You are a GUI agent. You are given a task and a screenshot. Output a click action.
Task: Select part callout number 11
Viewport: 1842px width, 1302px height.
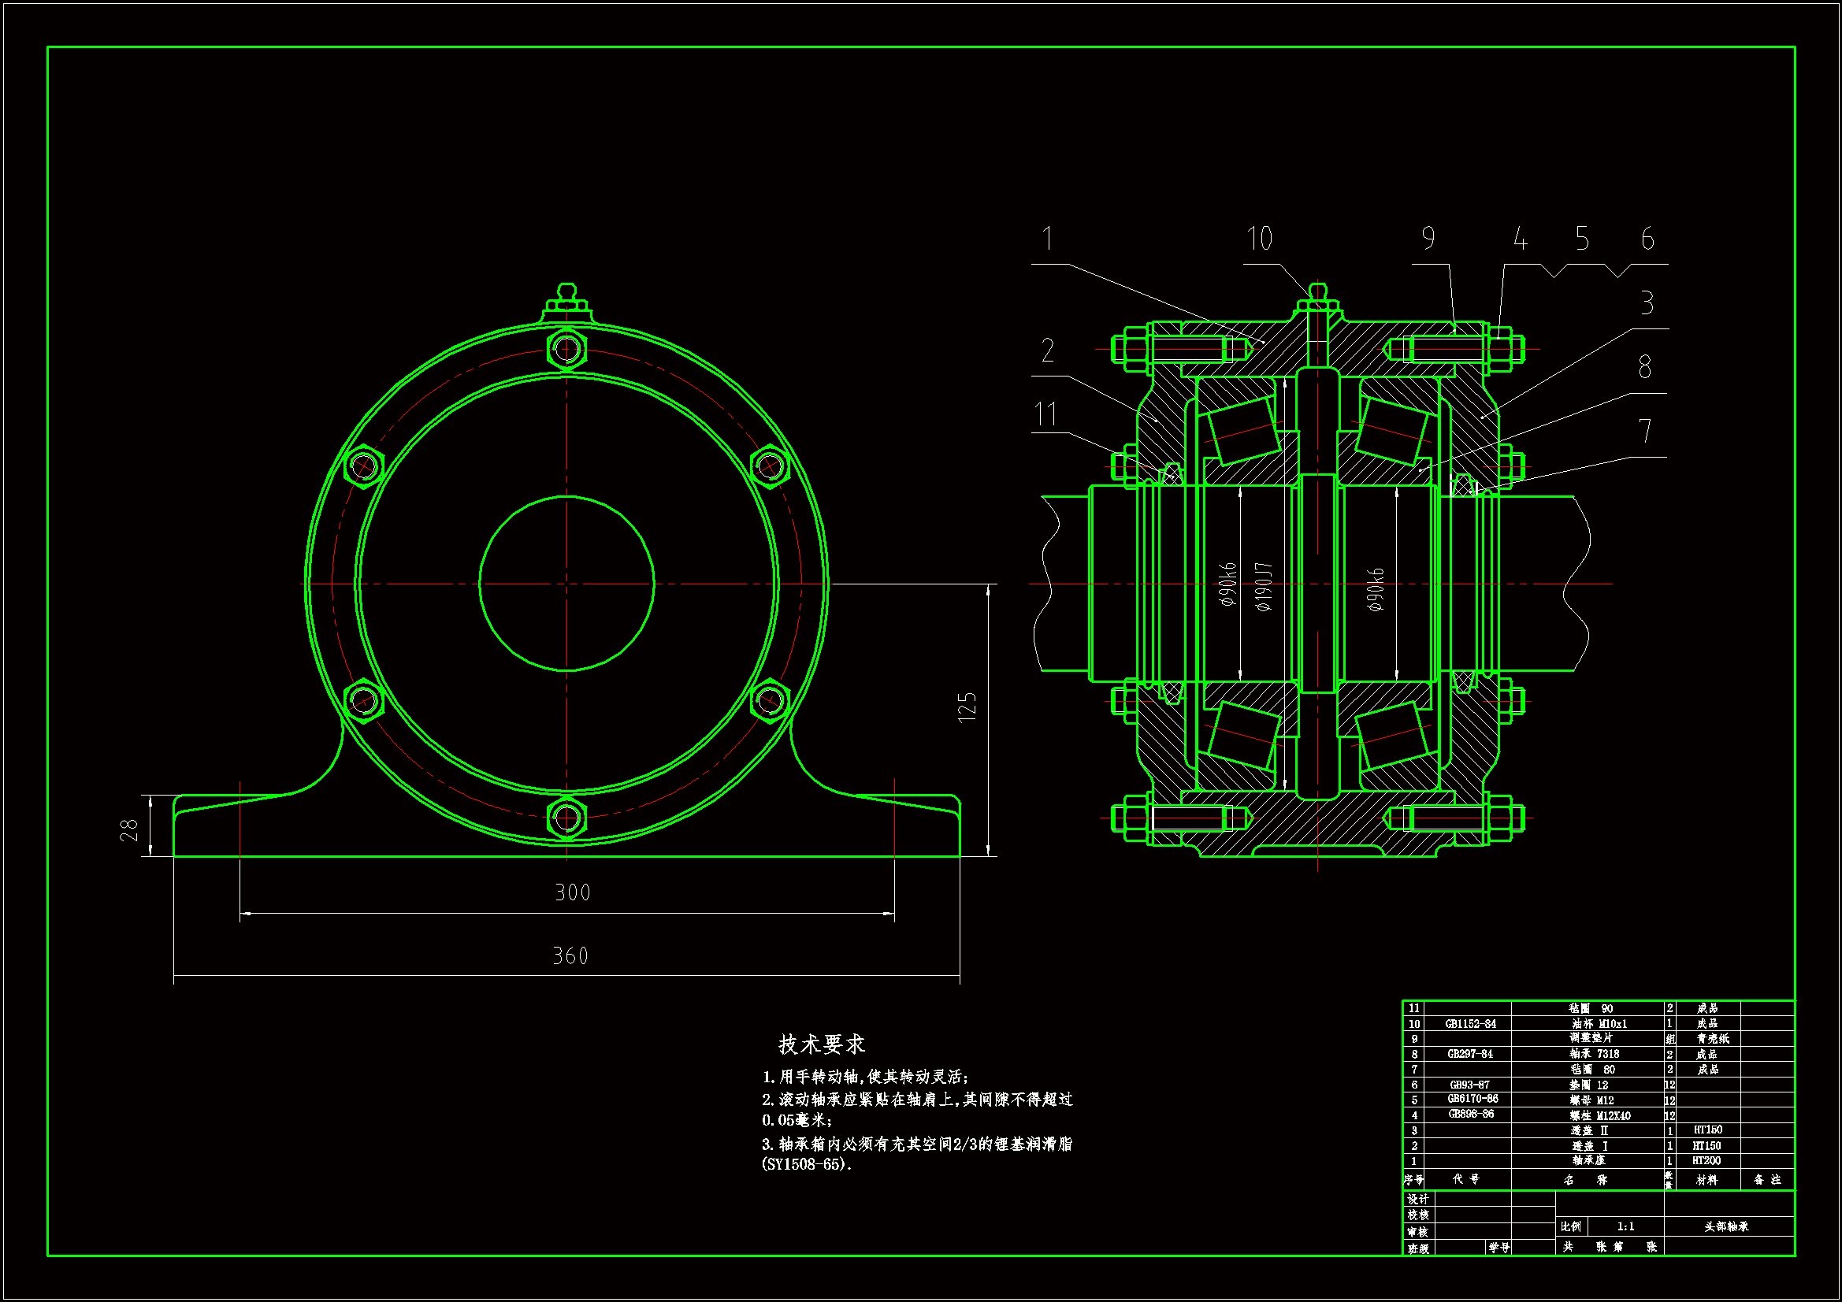[x=1045, y=414]
